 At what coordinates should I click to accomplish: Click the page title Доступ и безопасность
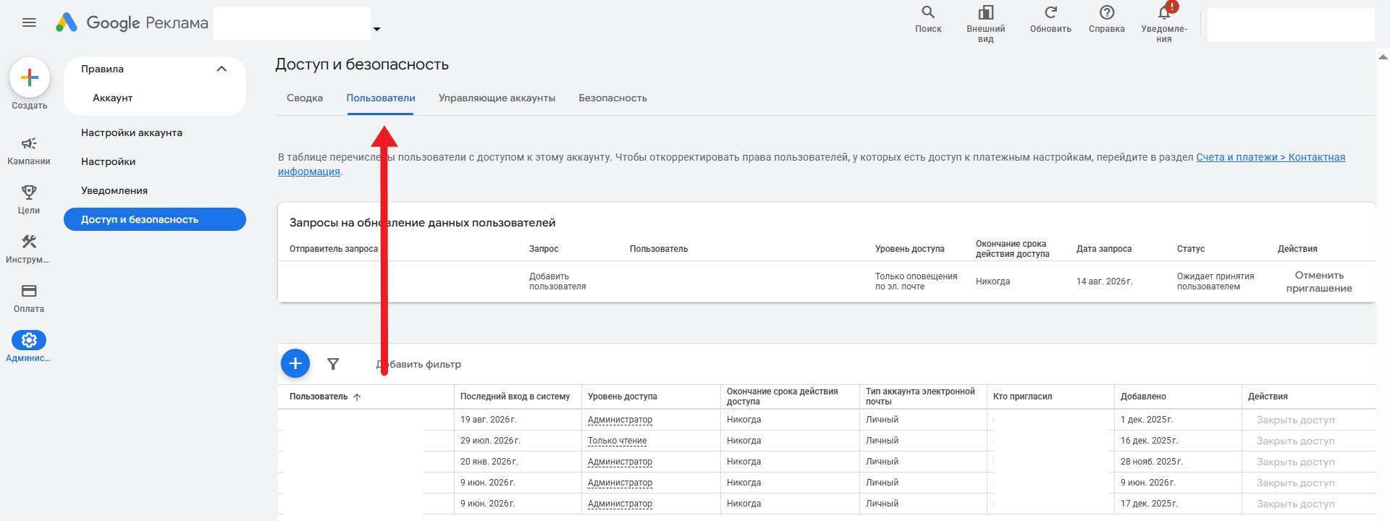tap(362, 64)
